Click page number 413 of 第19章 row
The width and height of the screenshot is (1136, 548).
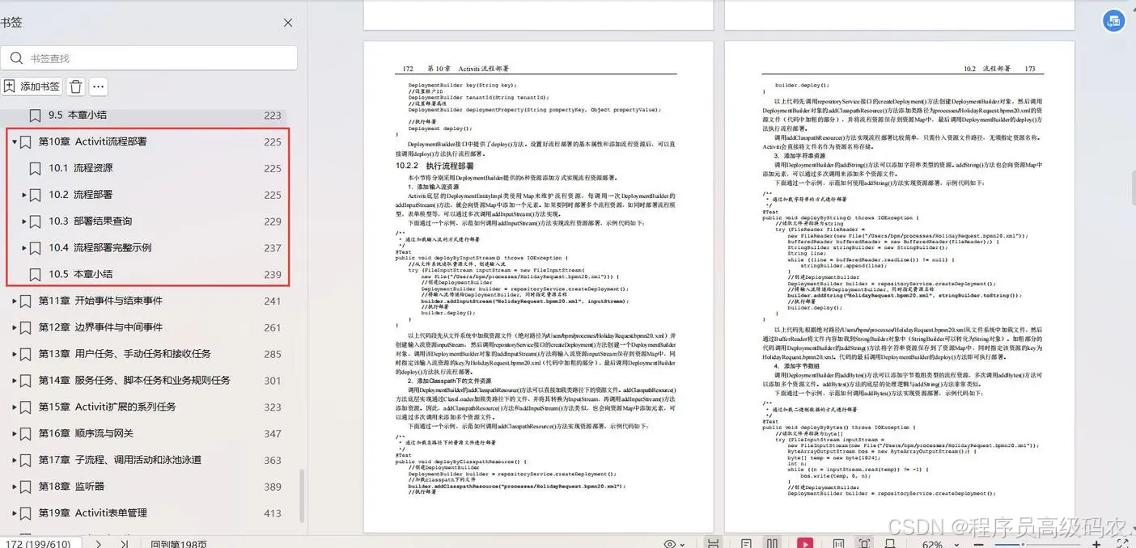coord(273,513)
